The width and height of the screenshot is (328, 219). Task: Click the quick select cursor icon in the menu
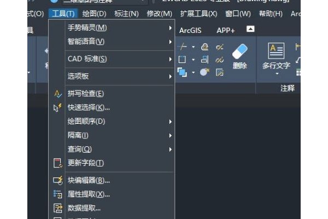point(57,107)
